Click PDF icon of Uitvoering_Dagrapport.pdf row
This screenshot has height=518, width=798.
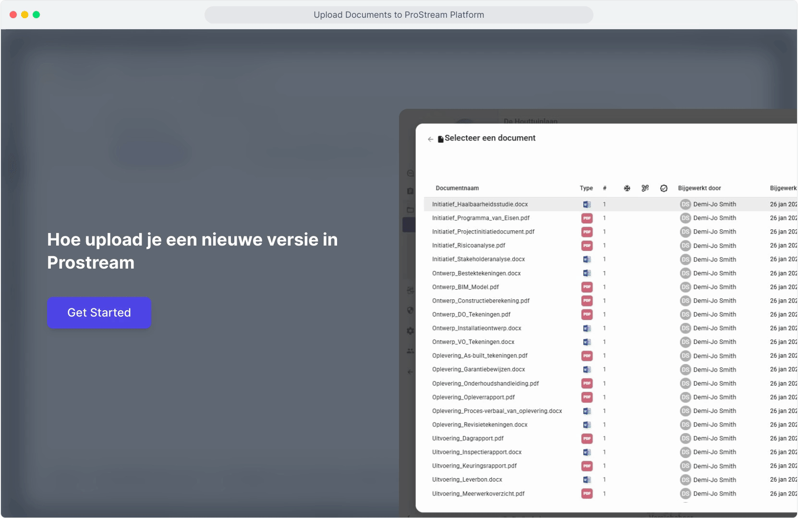point(587,438)
